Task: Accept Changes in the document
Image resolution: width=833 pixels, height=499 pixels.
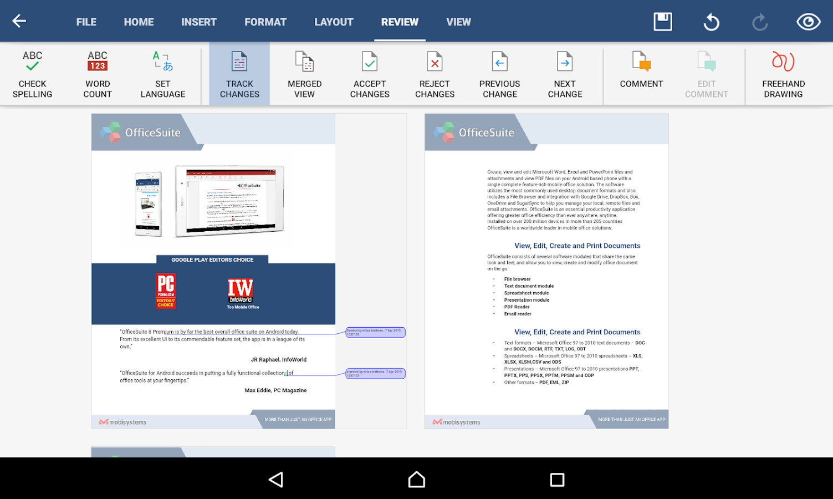Action: pos(370,74)
